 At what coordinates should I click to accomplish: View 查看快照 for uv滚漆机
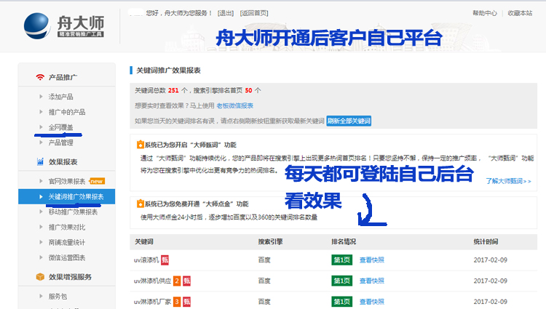371,260
